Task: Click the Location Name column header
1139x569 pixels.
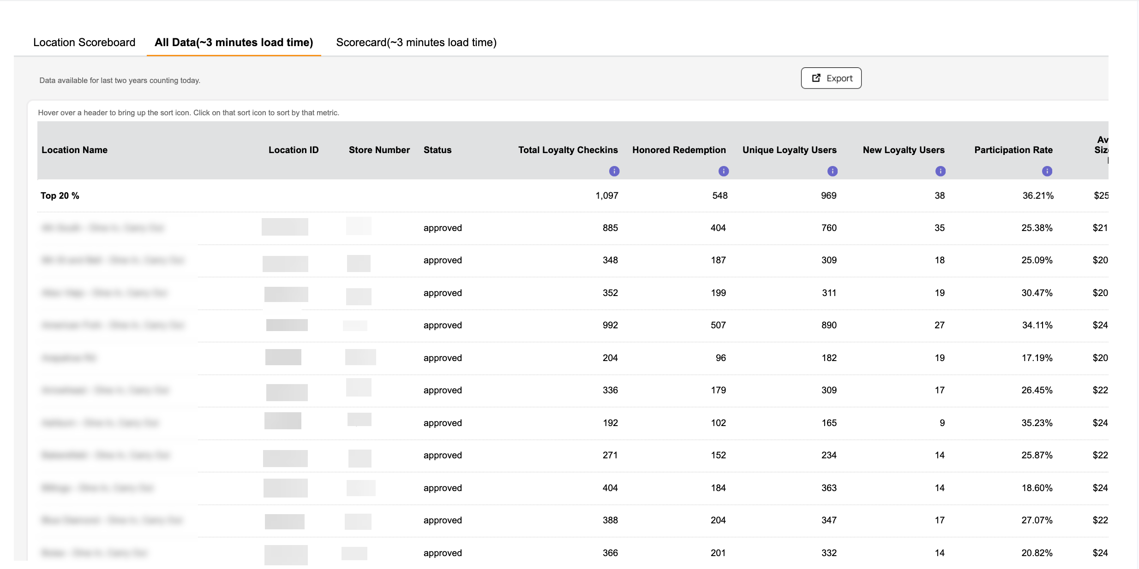Action: click(74, 150)
